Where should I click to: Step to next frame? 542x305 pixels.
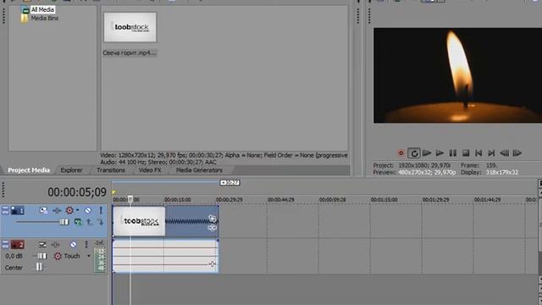click(517, 152)
